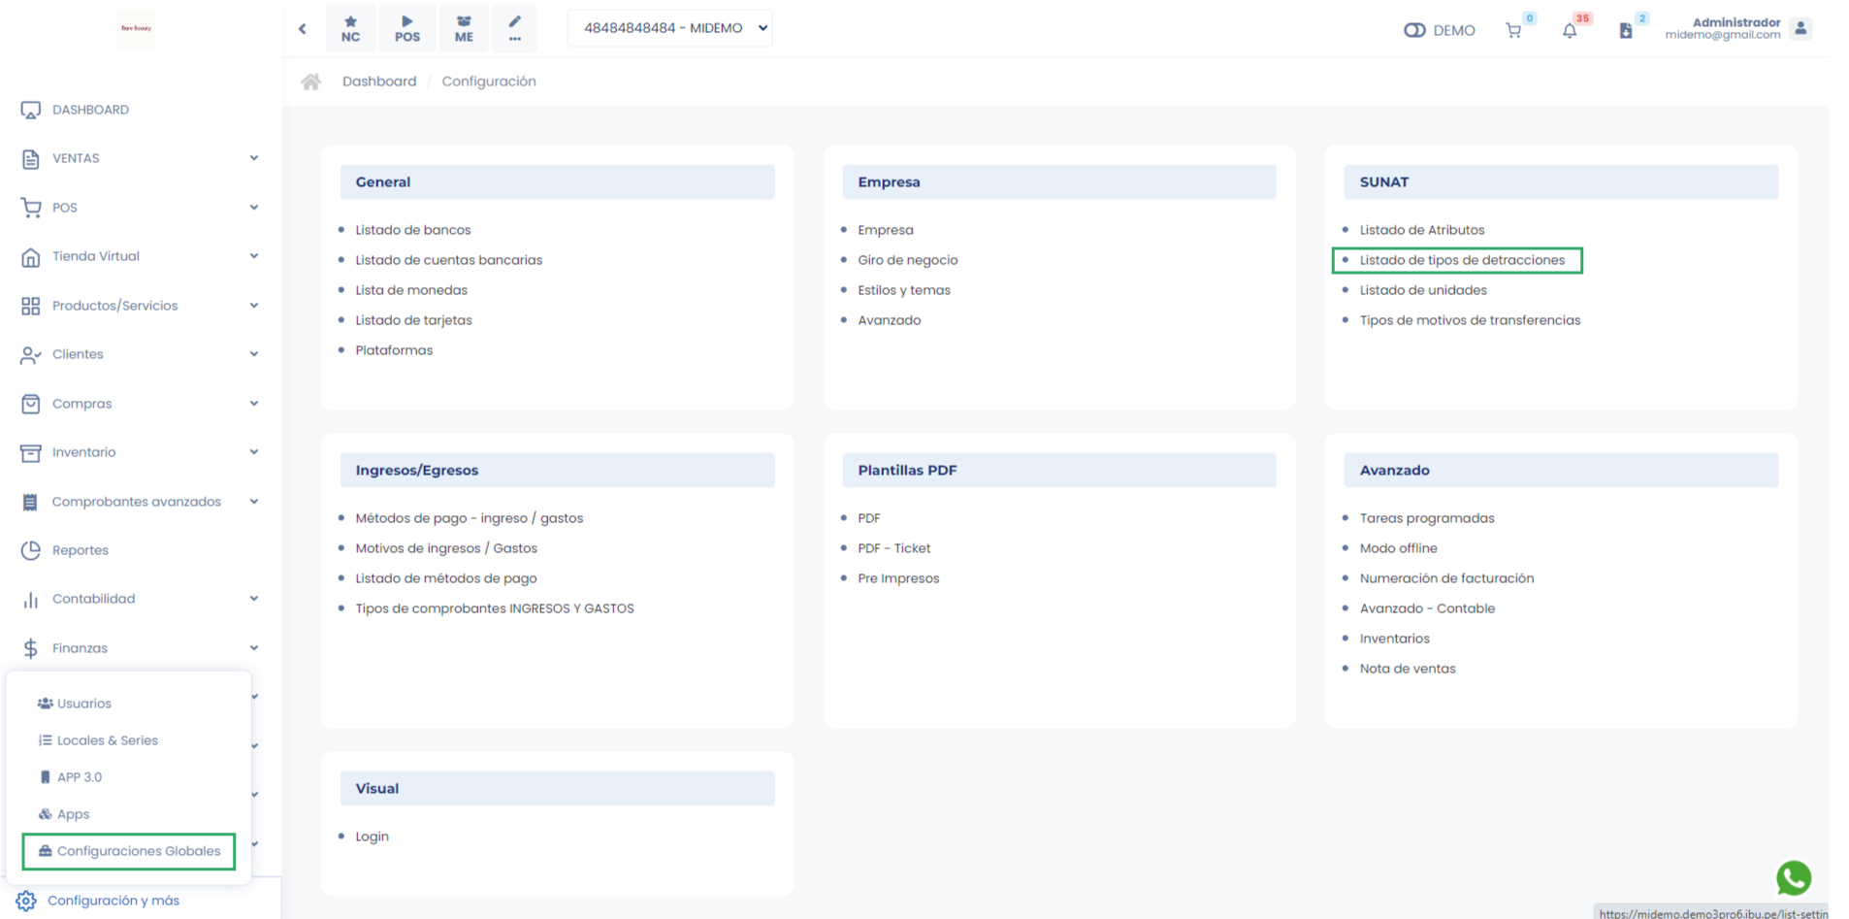Open the notifications bell icon
The width and height of the screenshot is (1849, 919).
tap(1570, 30)
